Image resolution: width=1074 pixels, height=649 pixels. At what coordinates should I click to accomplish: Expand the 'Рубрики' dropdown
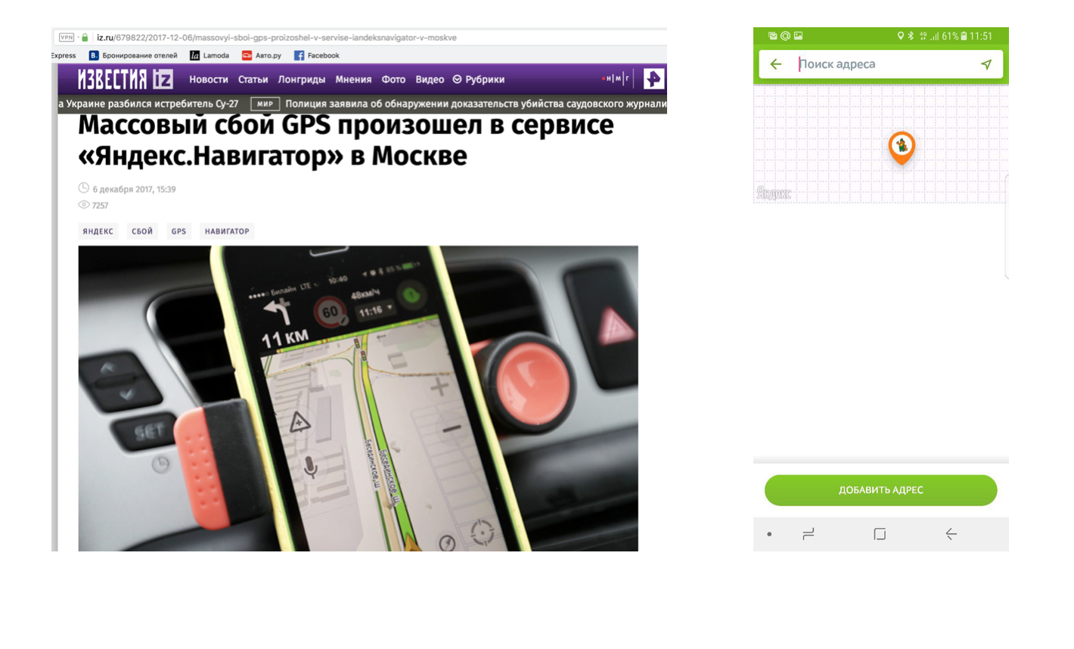click(x=479, y=79)
